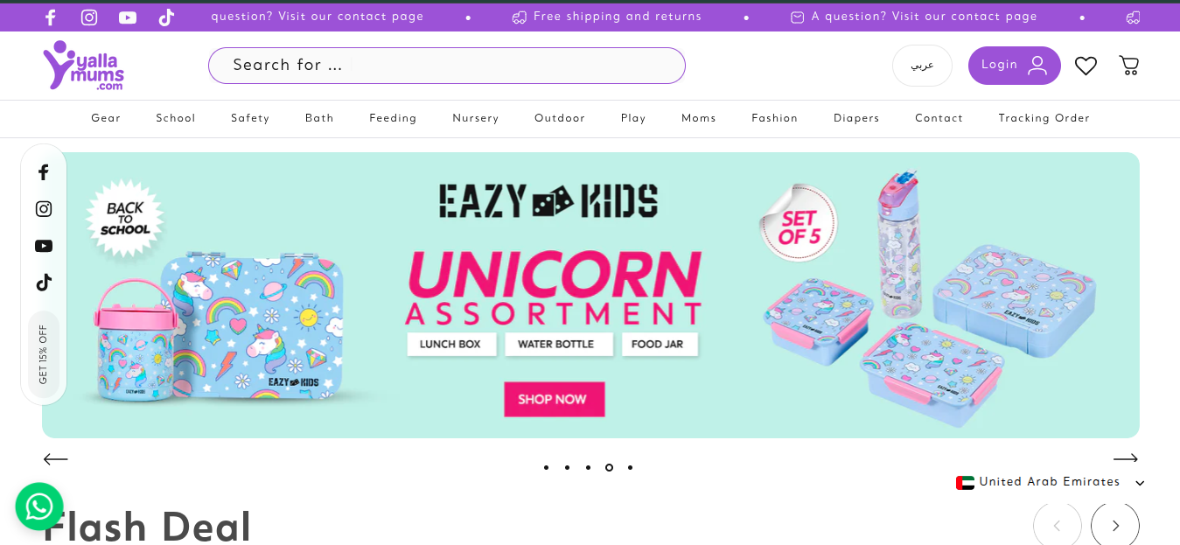
Task: Expand United Arab Emirates country selector
Action: tap(1050, 482)
